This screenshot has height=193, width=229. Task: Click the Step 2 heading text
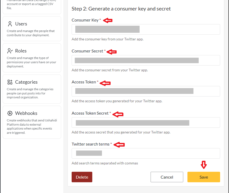pyautogui.click(x=121, y=9)
